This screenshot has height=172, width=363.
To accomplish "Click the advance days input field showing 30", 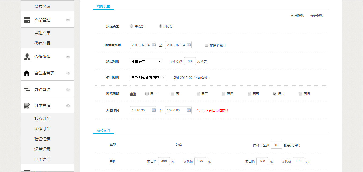I will click(x=190, y=61).
